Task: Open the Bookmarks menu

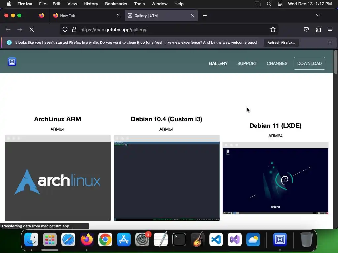Action: 116,4
